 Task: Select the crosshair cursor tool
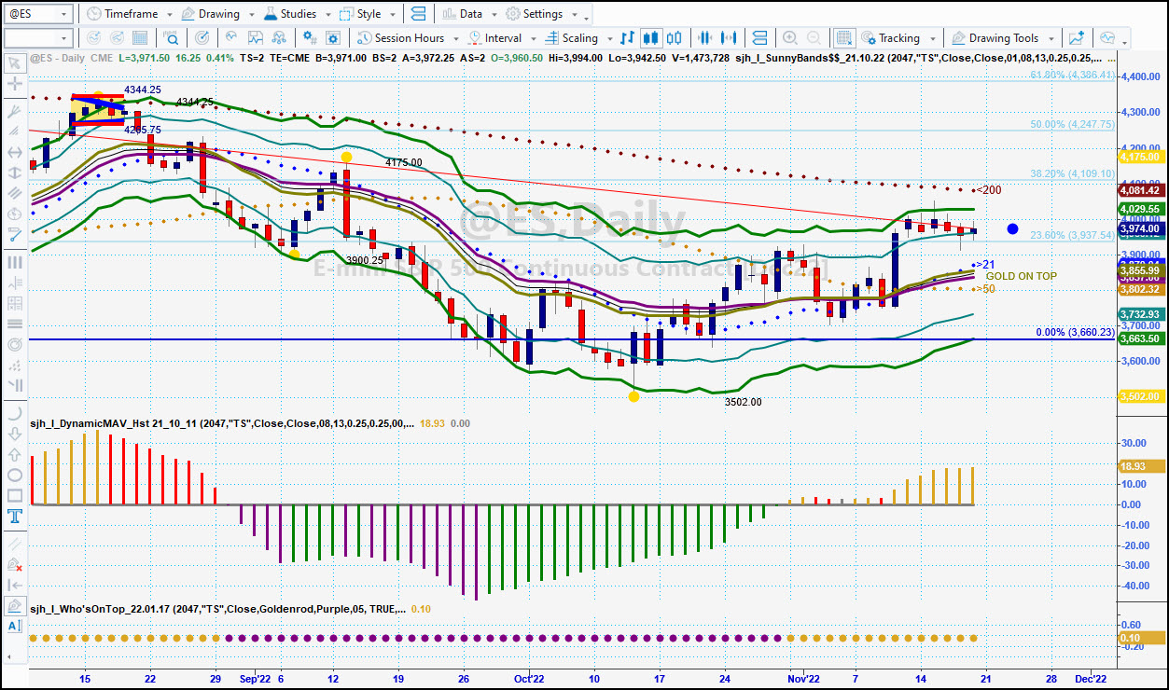click(x=15, y=84)
